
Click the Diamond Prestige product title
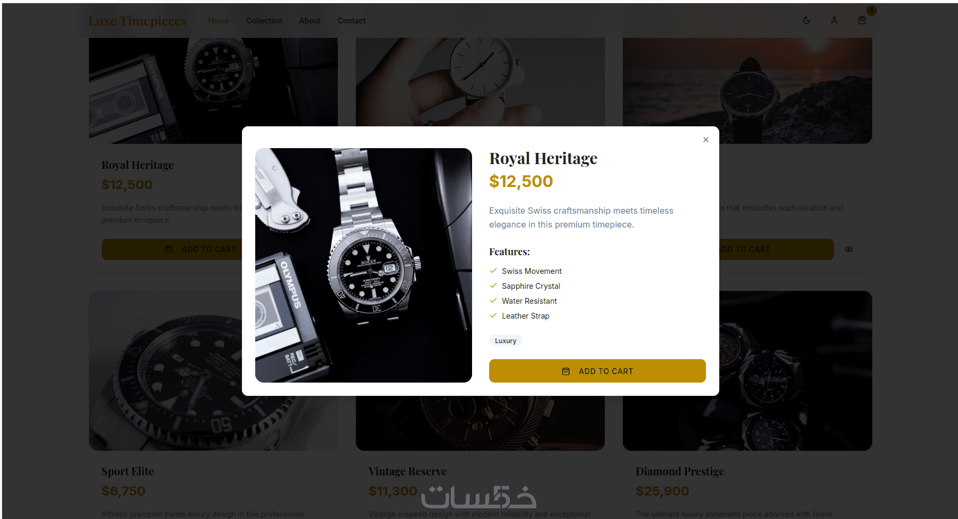(680, 472)
